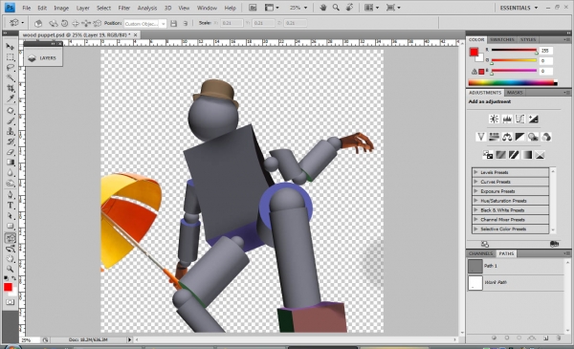Select the Spot Healing Brush tool
Screen dimensions: 574x349
pos(10,111)
